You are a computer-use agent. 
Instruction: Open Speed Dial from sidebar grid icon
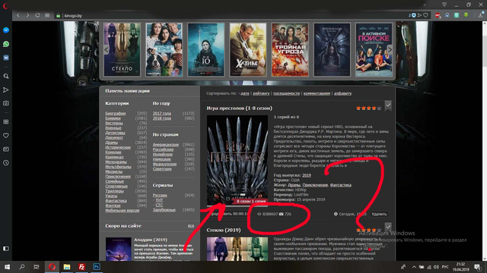pyautogui.click(x=6, y=122)
